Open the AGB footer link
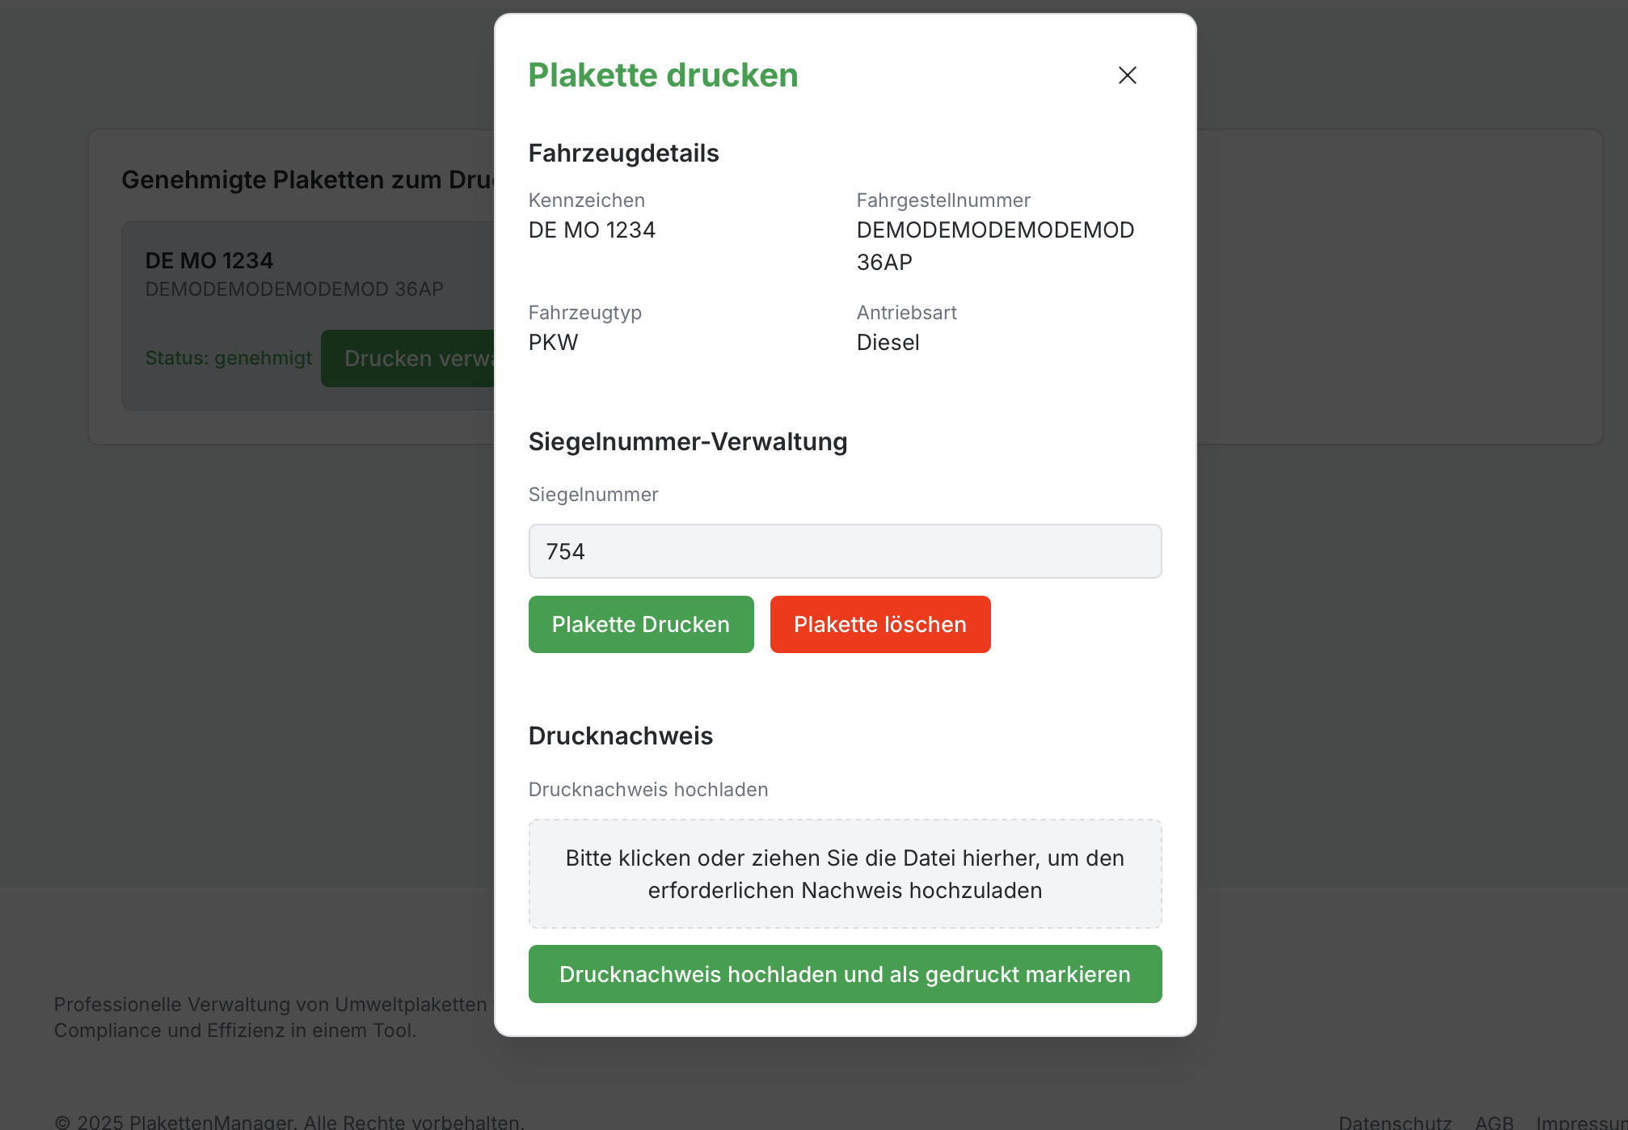Viewport: 1628px width, 1130px height. (x=1494, y=1122)
